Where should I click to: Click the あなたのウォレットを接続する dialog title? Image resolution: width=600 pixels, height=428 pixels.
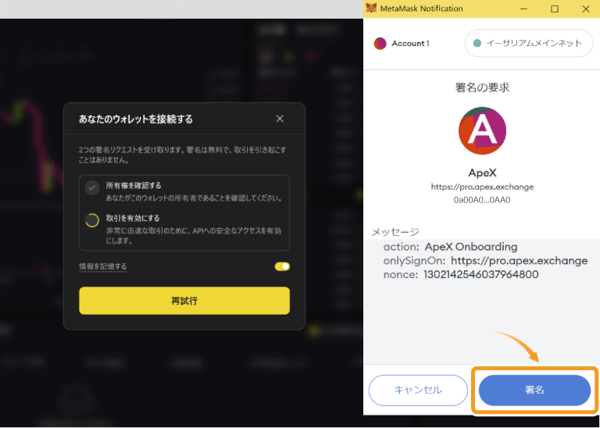point(136,119)
